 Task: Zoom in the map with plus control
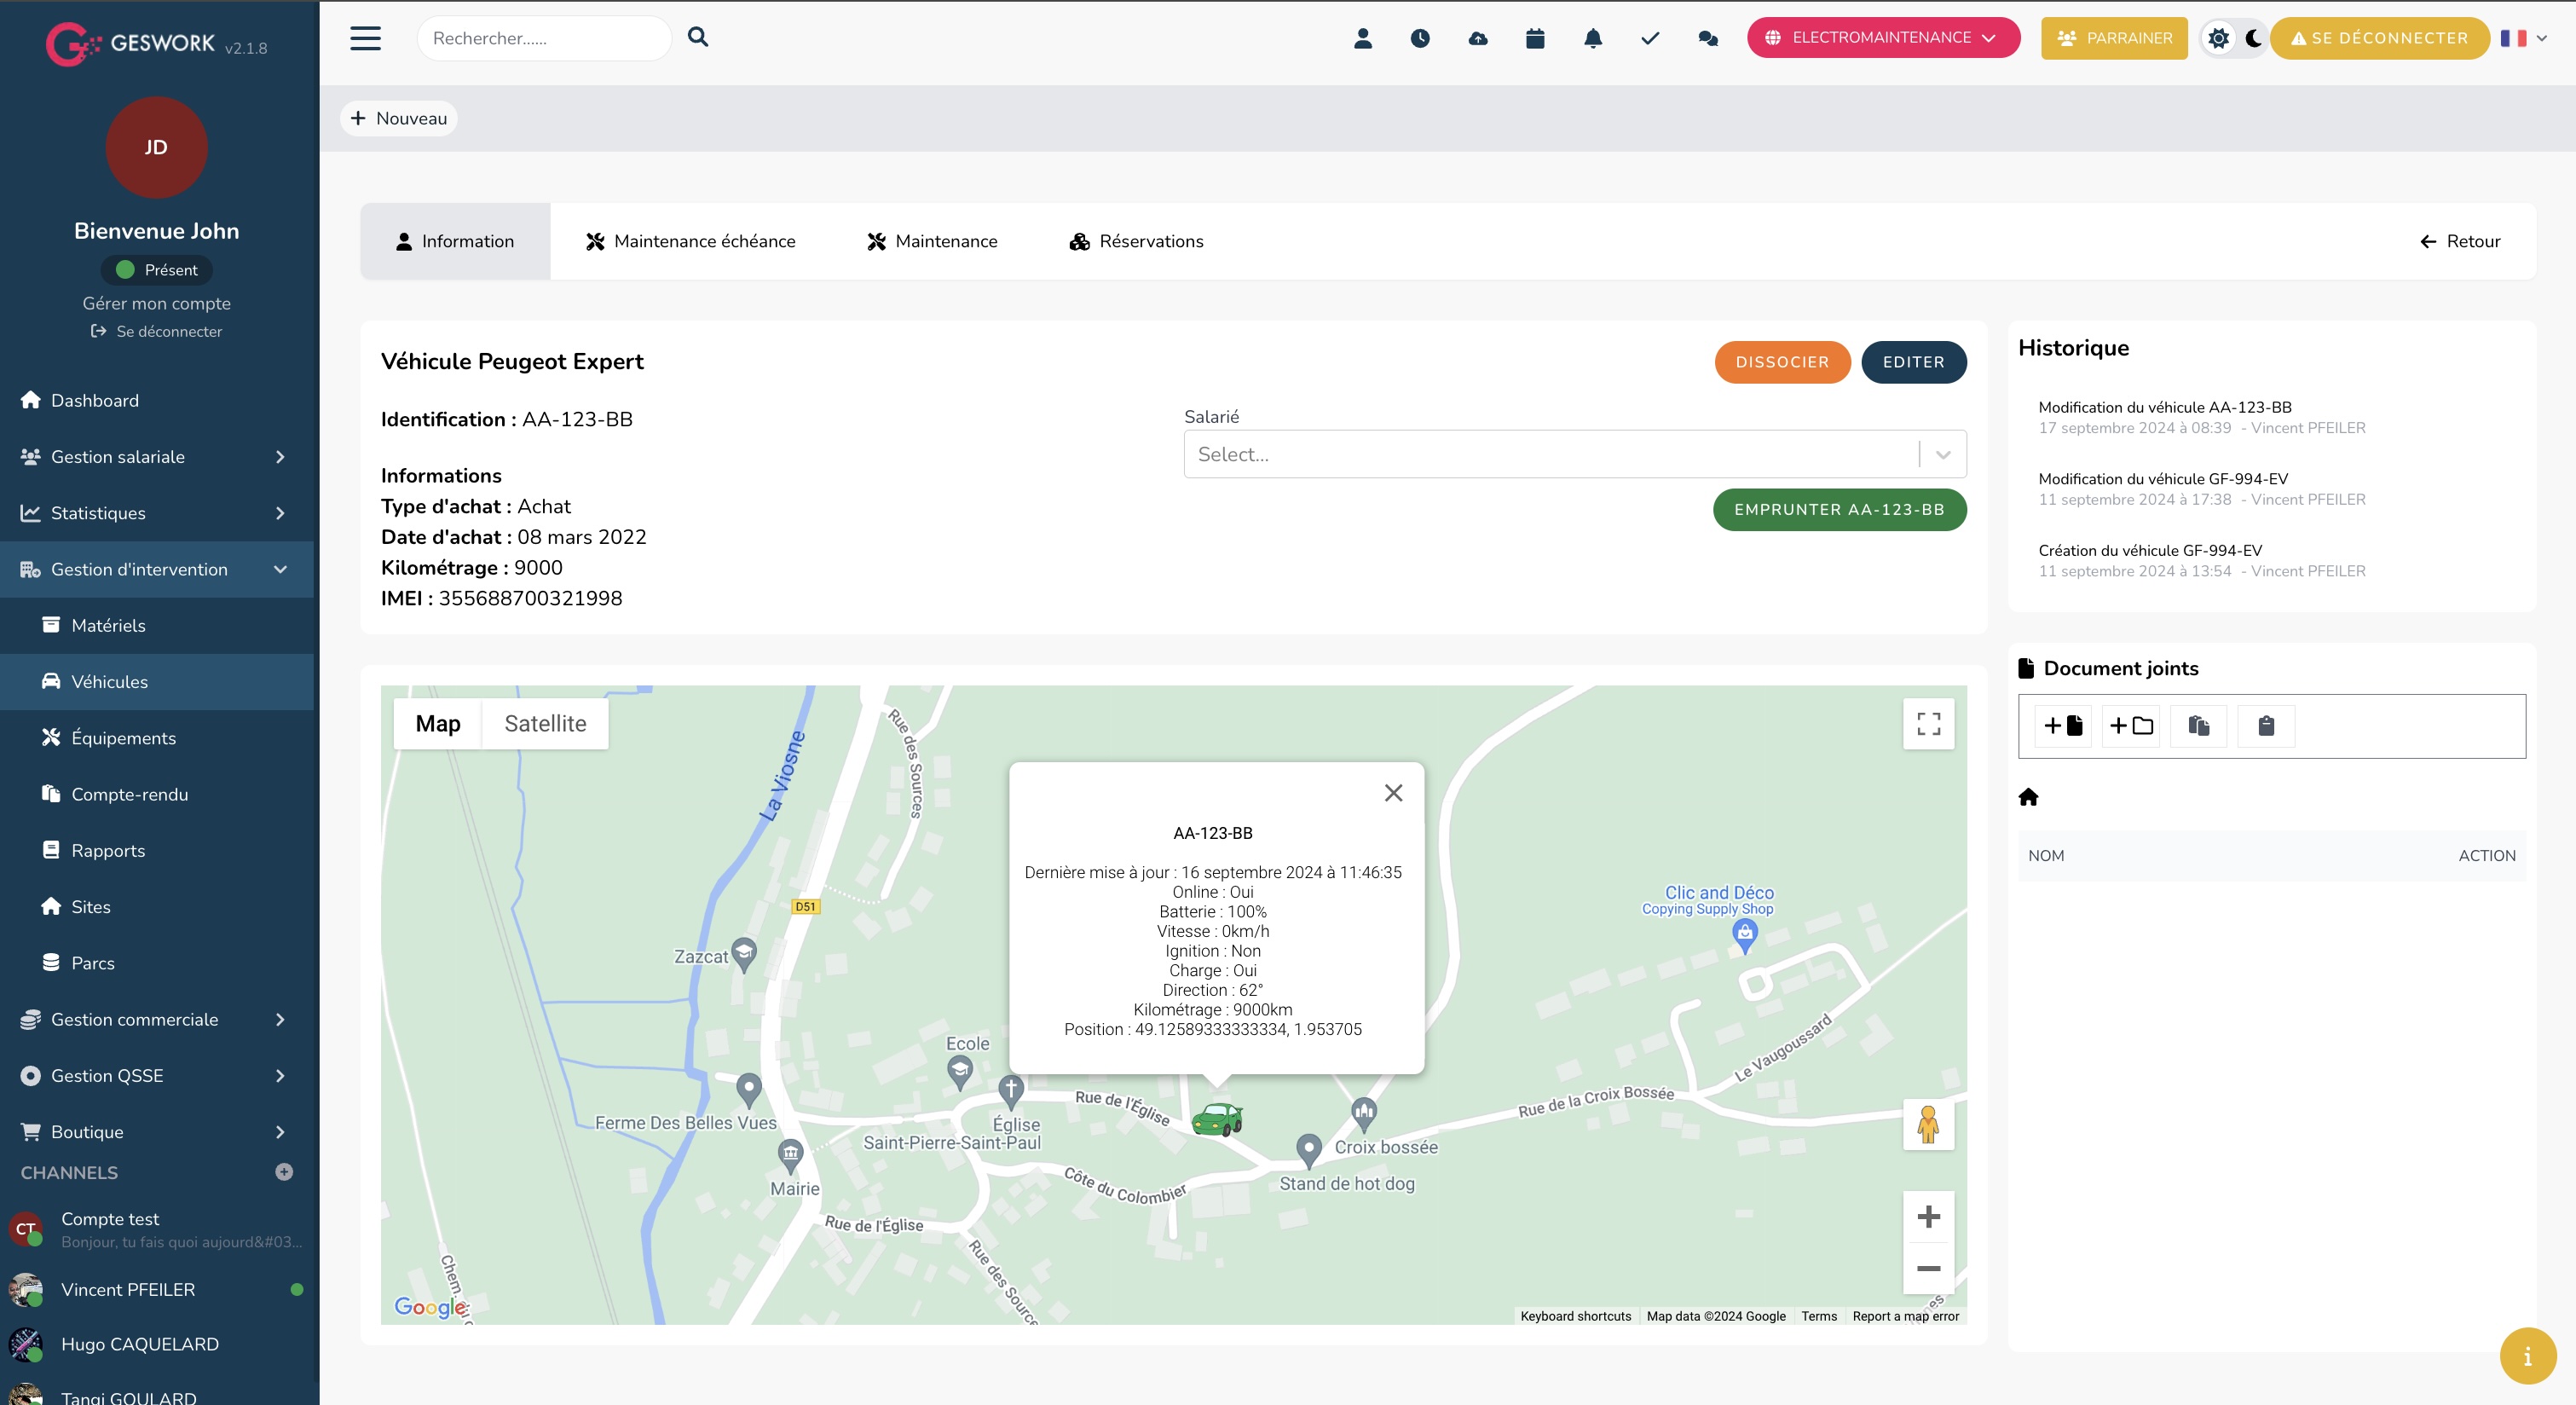1928,1216
